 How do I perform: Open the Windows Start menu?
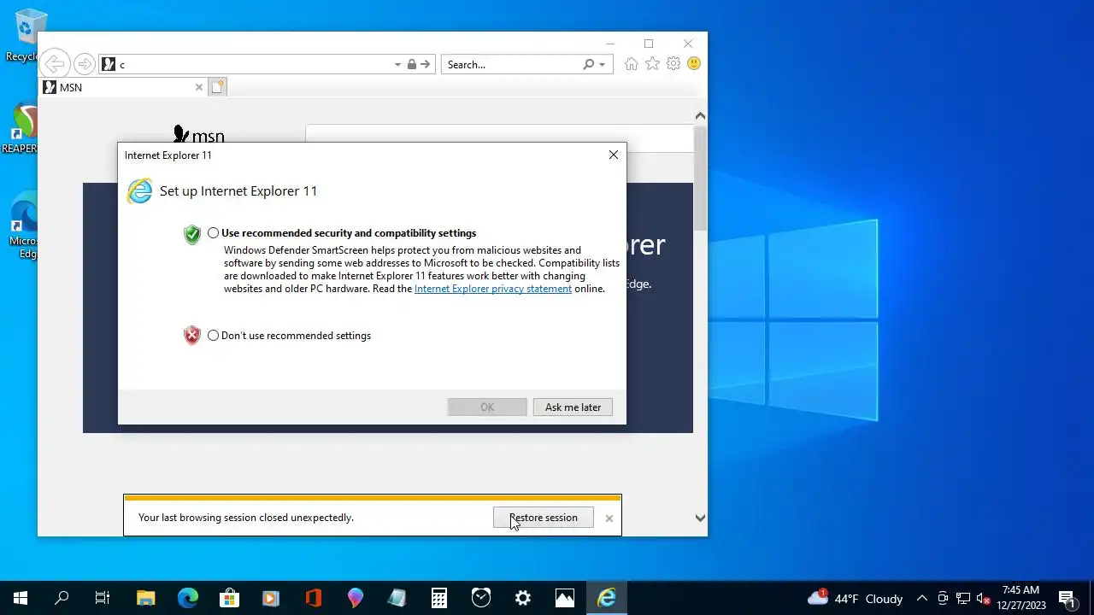point(21,598)
